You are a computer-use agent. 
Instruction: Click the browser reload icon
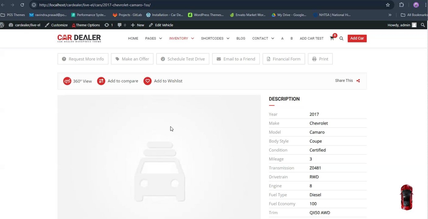[22, 5]
